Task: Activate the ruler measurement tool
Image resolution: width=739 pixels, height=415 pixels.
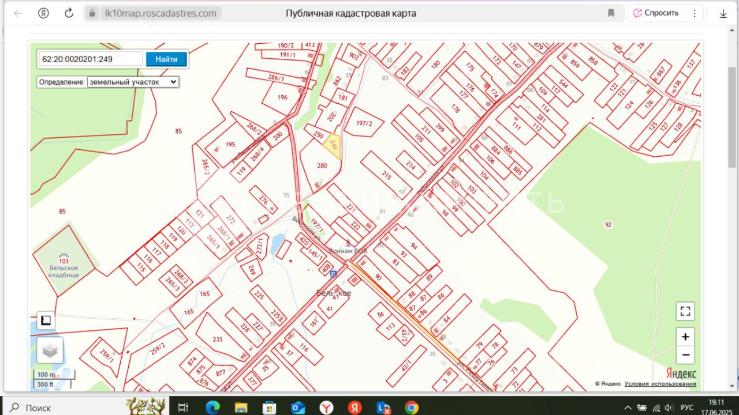Action: coord(46,320)
